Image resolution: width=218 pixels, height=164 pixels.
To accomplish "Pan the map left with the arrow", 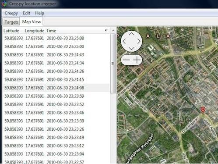I will click(124, 41).
